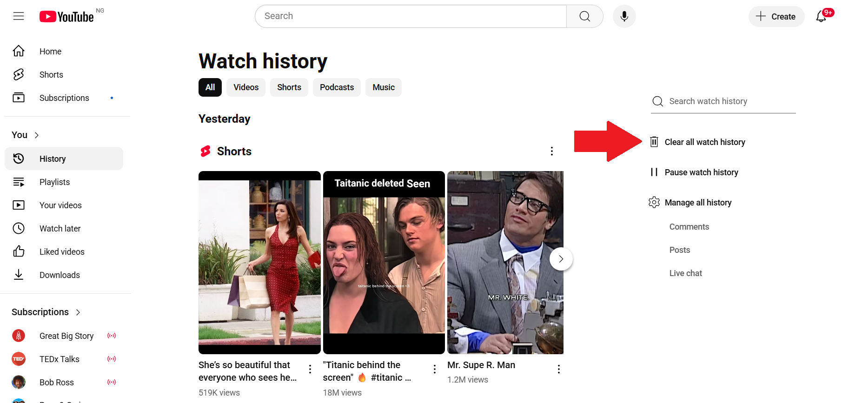Click the History clock icon
This screenshot has height=403, width=842.
pyautogui.click(x=19, y=159)
